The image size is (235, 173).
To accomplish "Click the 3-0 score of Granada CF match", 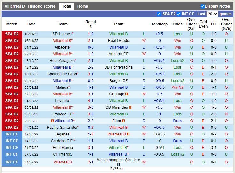I will 91,114.
